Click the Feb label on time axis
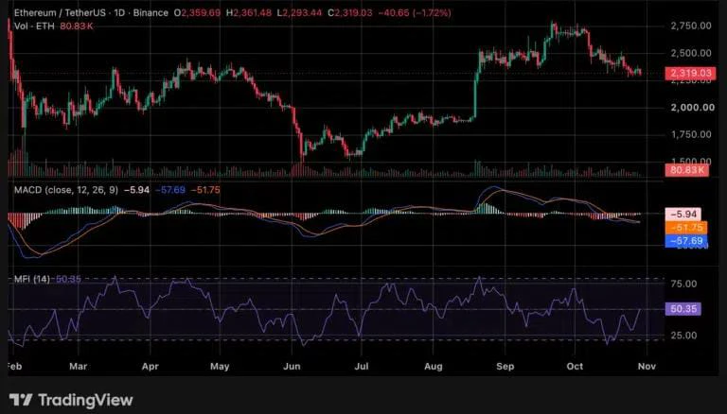727x414 pixels. tap(14, 367)
